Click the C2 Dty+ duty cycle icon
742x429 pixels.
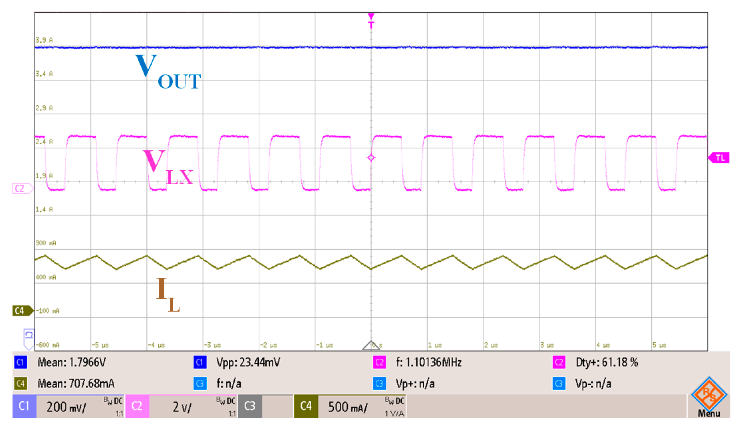coord(559,362)
